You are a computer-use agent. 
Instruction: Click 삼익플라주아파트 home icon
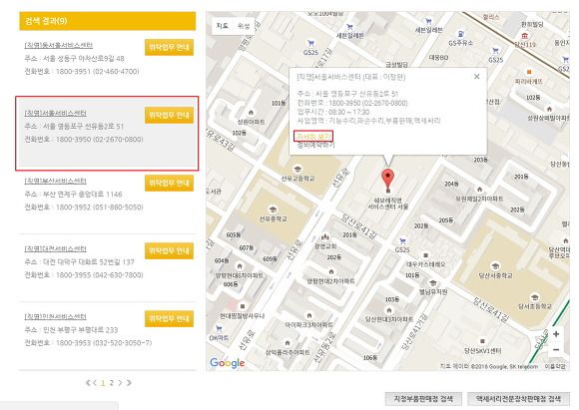coord(288,343)
